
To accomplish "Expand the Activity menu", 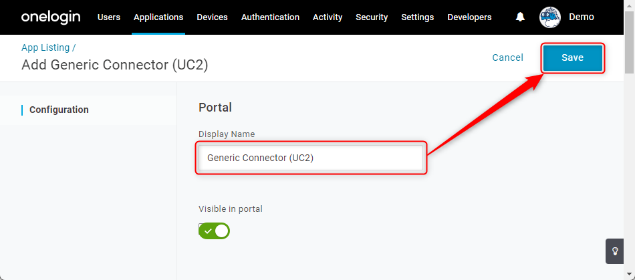I will pyautogui.click(x=328, y=17).
